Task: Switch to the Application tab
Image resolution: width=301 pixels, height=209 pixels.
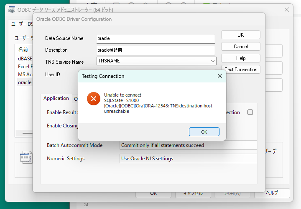Action: [x=56, y=99]
